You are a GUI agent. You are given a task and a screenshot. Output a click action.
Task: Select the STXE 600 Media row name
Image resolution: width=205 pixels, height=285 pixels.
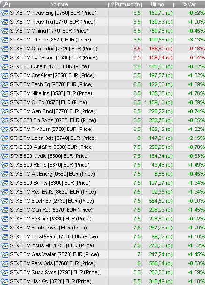(50, 156)
